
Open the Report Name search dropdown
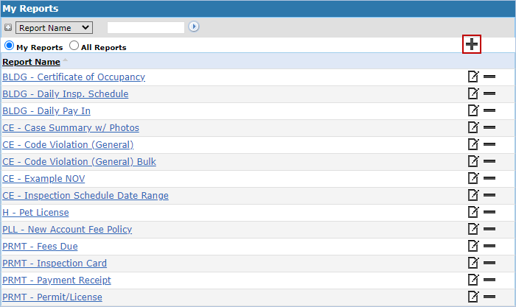tap(54, 27)
